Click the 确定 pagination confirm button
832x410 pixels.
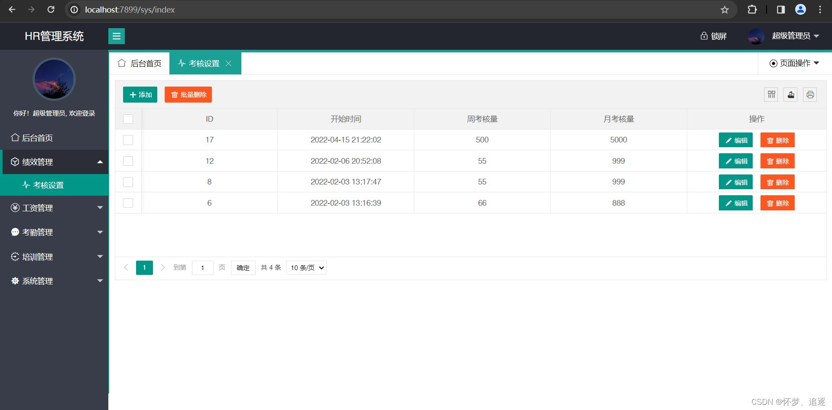click(243, 268)
